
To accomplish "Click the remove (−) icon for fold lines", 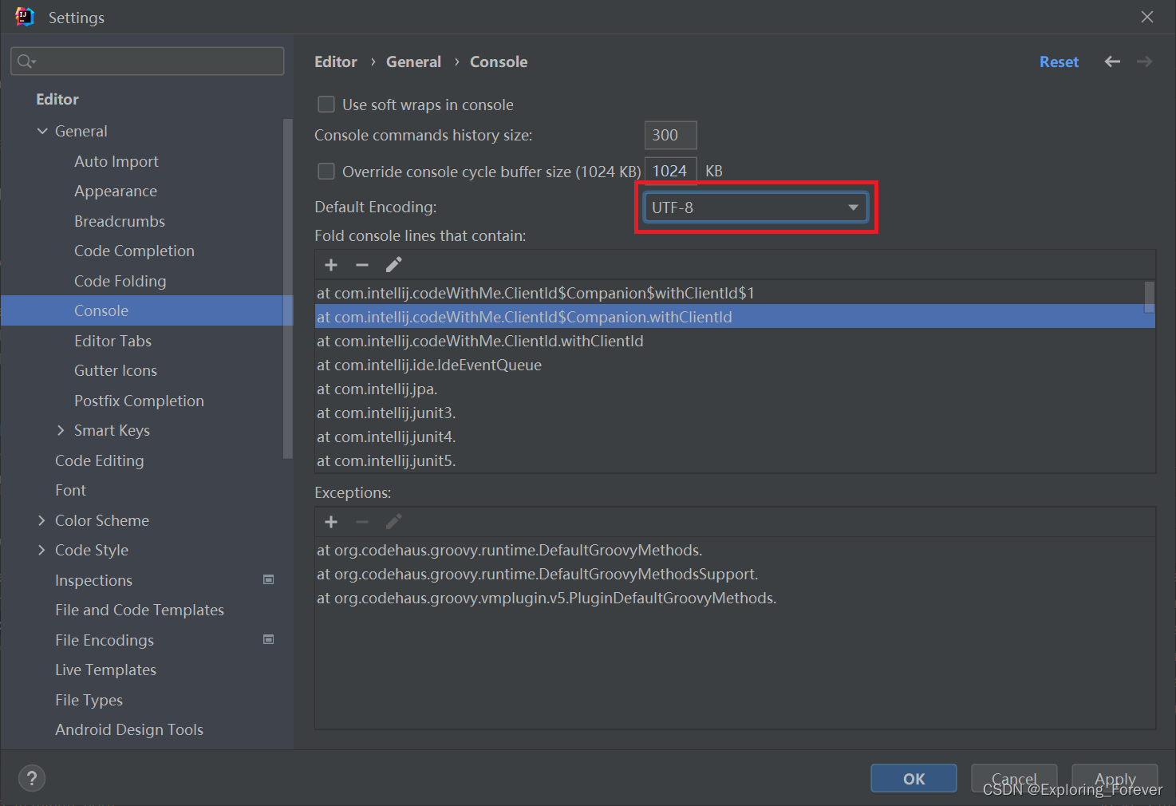I will (362, 265).
